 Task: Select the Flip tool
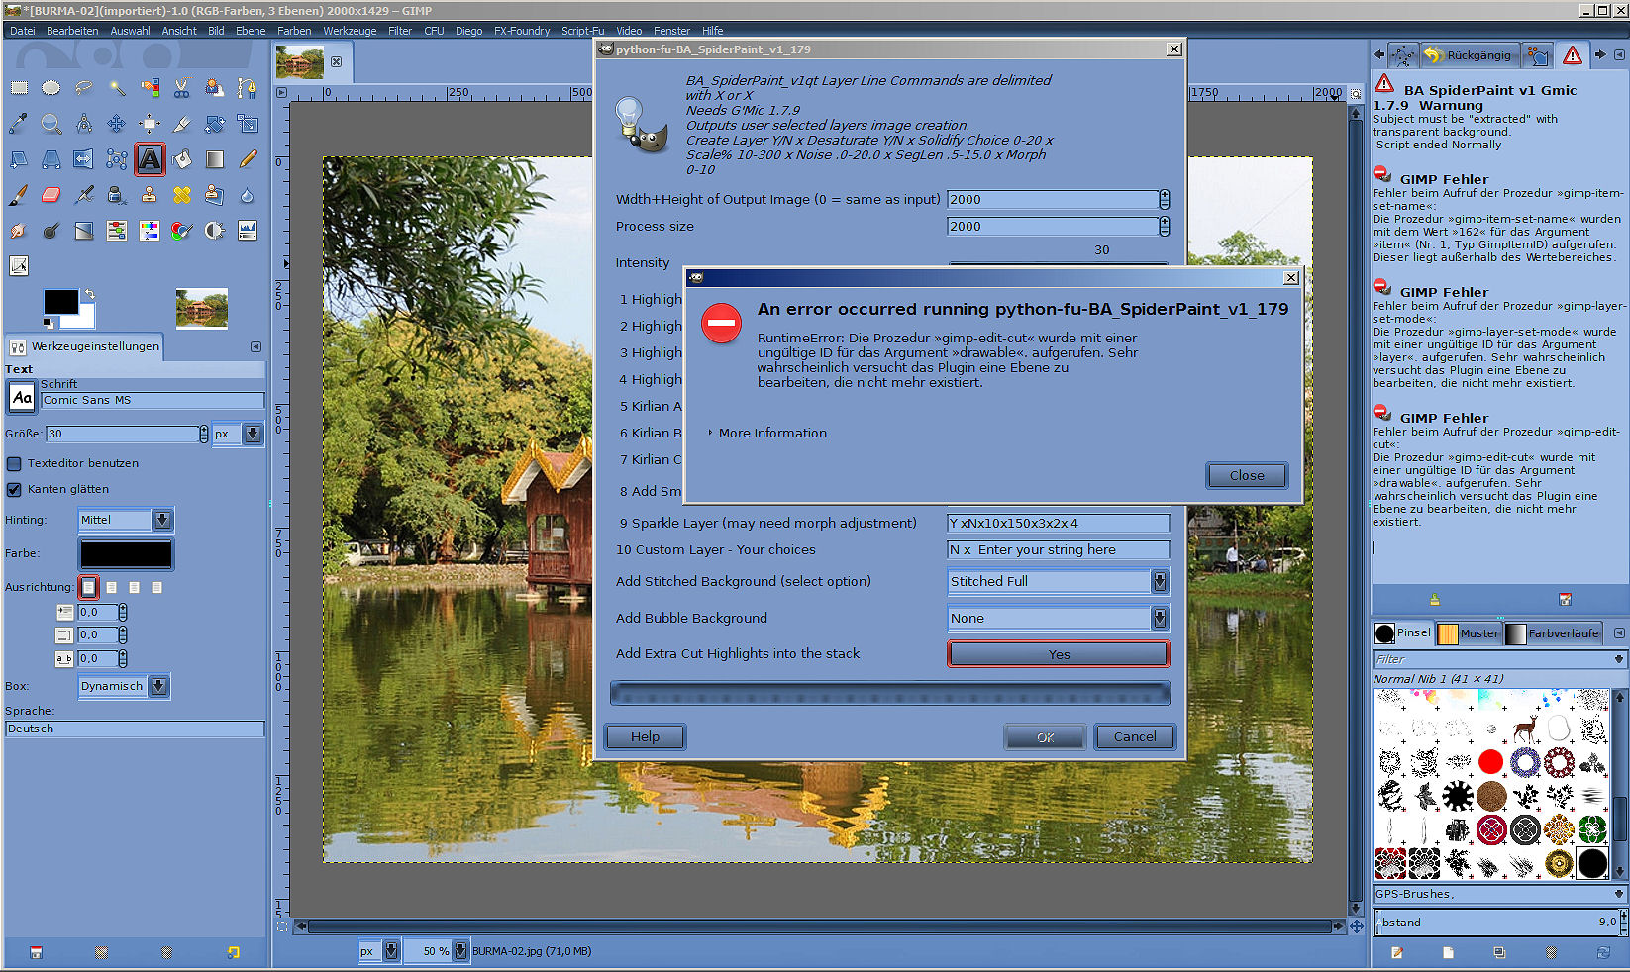[x=84, y=159]
